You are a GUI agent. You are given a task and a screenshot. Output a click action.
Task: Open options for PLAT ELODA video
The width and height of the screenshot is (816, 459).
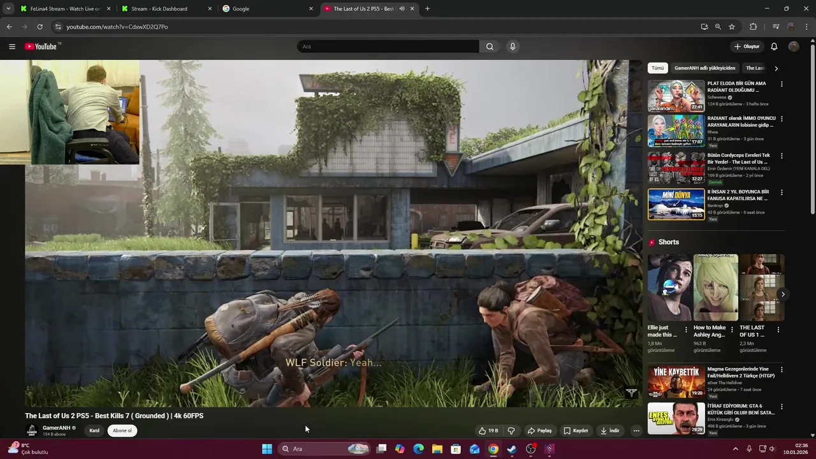[x=782, y=84]
